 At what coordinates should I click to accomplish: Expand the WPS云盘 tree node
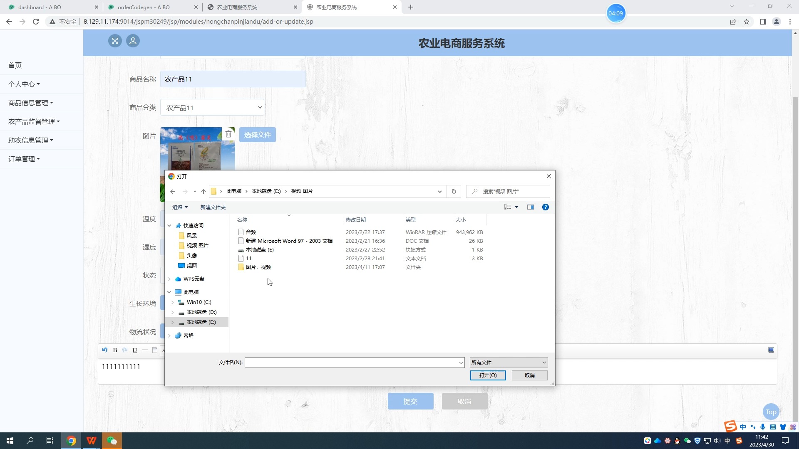coord(169,279)
